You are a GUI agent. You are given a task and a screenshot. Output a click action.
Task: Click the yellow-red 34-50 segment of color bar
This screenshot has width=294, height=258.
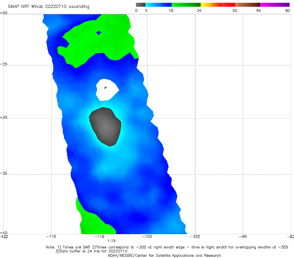tap(218, 5)
